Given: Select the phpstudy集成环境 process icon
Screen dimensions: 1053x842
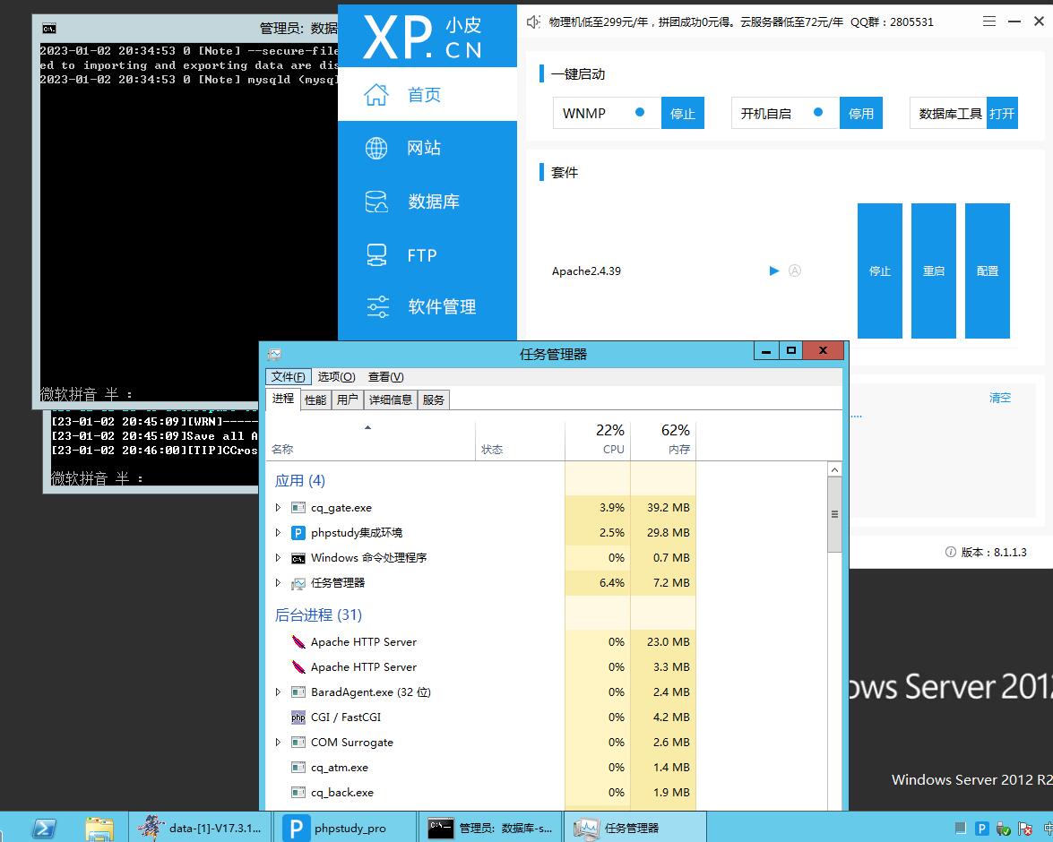Looking at the screenshot, I should click(298, 532).
